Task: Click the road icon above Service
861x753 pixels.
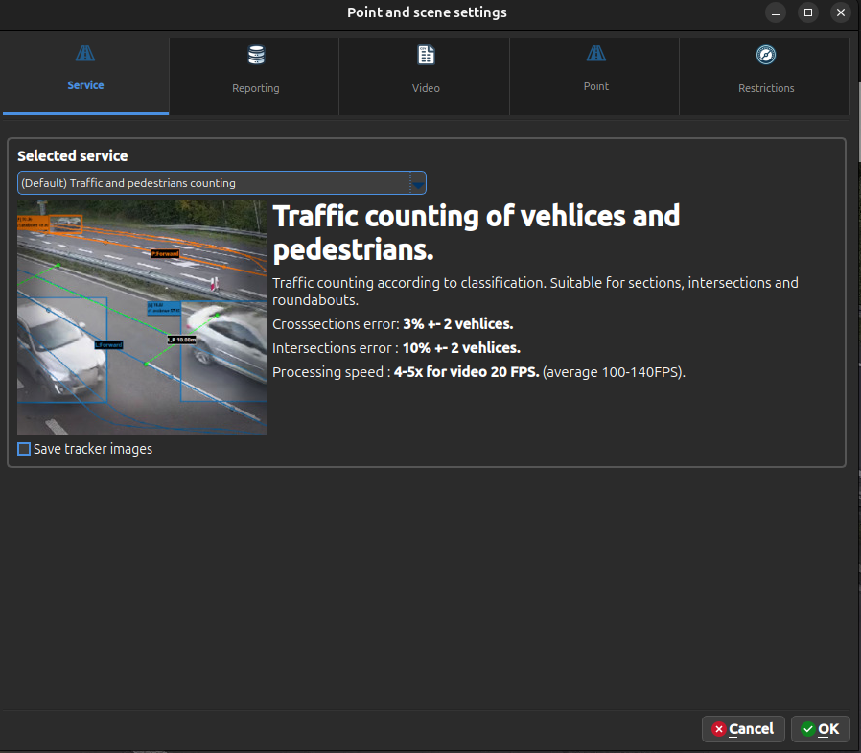Action: [85, 54]
